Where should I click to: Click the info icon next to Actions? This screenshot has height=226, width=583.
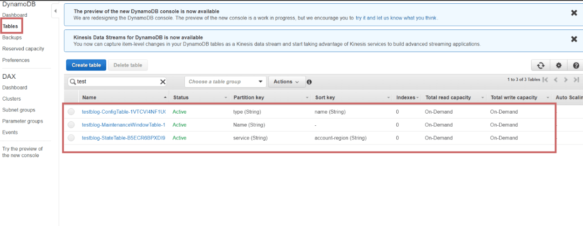click(x=309, y=82)
